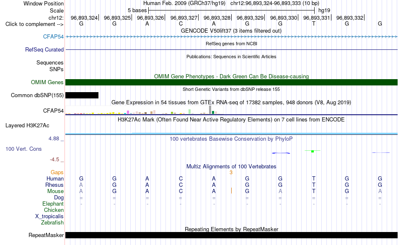The image size is (398, 245).
Task: Click position label 96,893,324
Action: coord(84,18)
